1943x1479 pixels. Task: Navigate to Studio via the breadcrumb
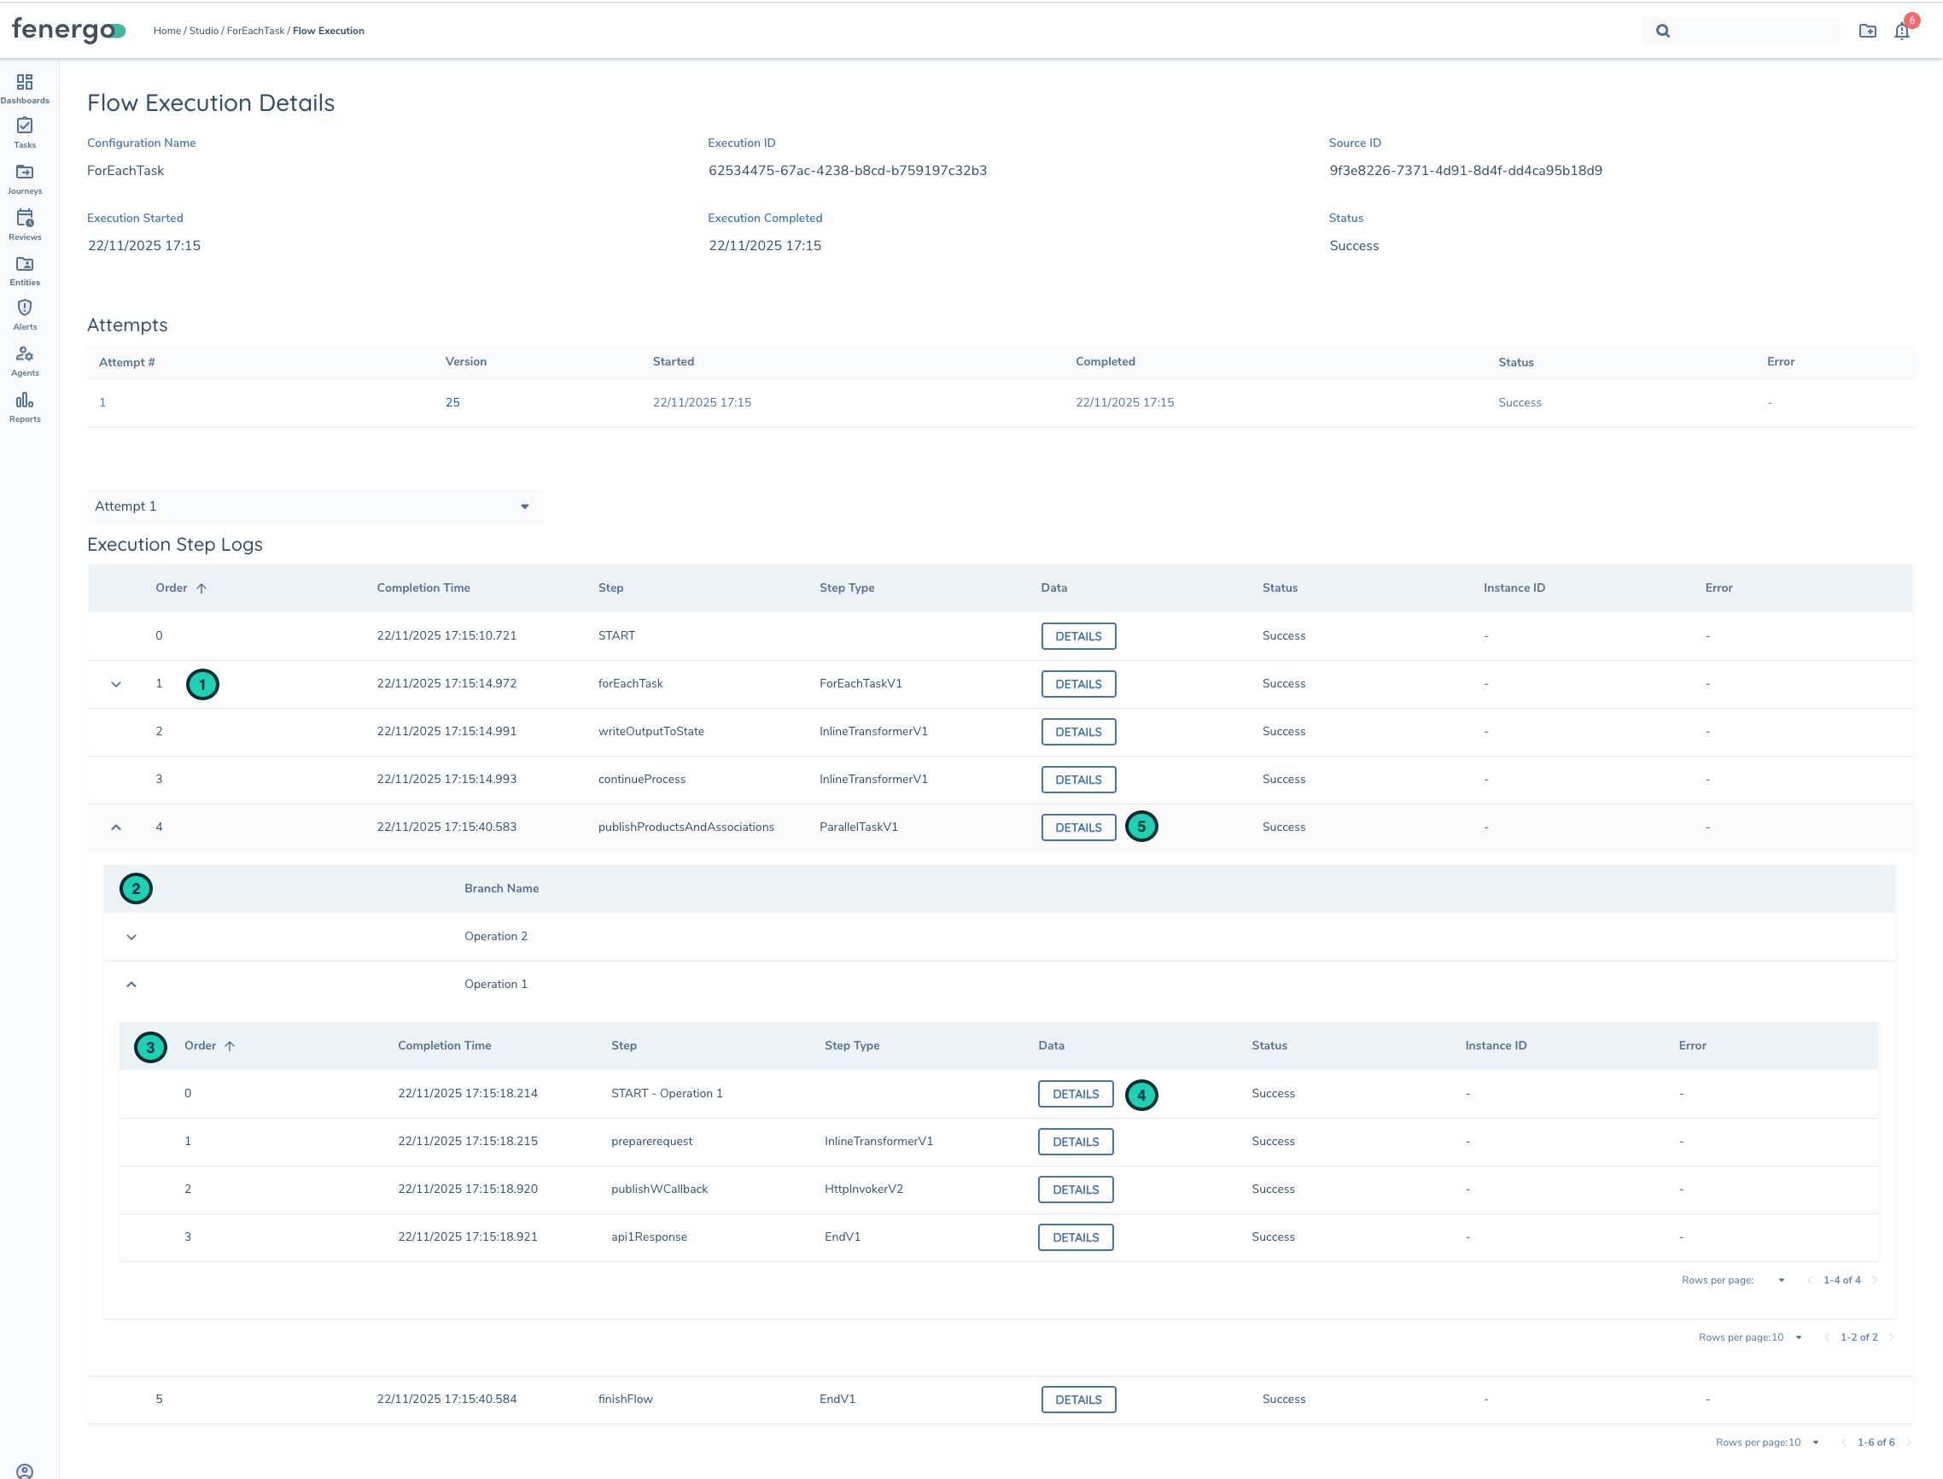point(203,30)
